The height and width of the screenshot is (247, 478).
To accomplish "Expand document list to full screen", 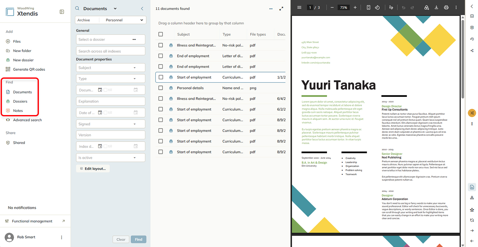I will click(x=281, y=9).
